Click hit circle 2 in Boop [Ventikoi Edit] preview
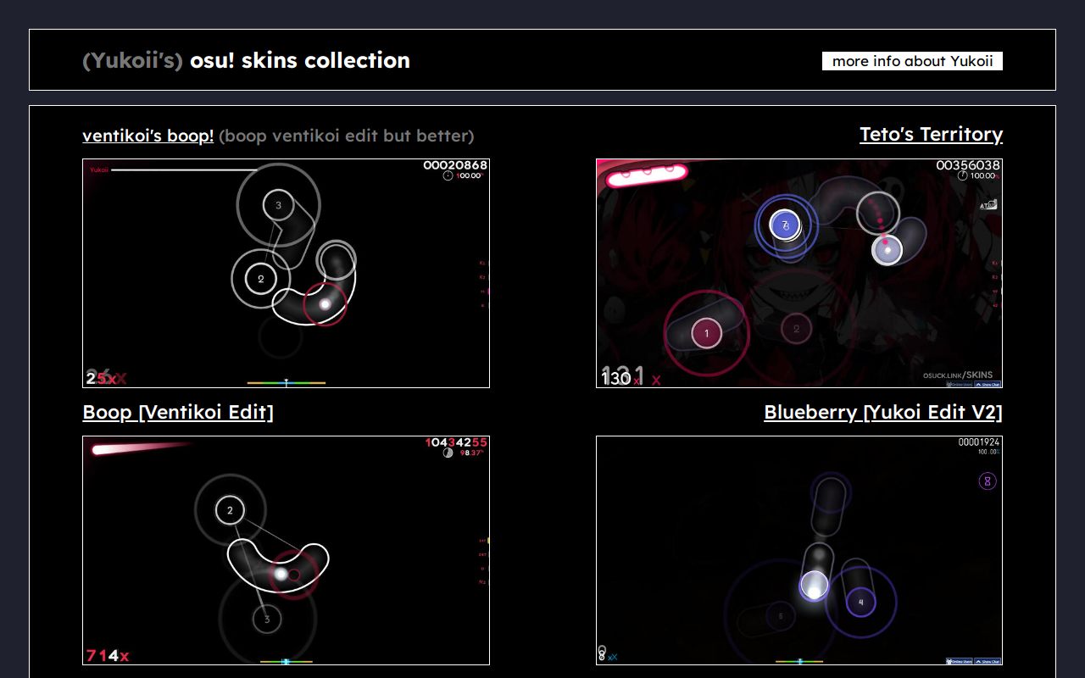 [x=230, y=510]
